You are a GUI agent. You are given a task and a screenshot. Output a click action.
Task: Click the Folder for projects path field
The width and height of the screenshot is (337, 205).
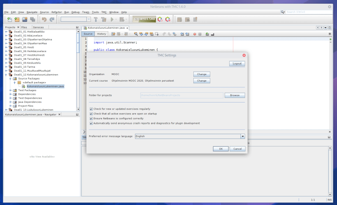[x=181, y=95]
